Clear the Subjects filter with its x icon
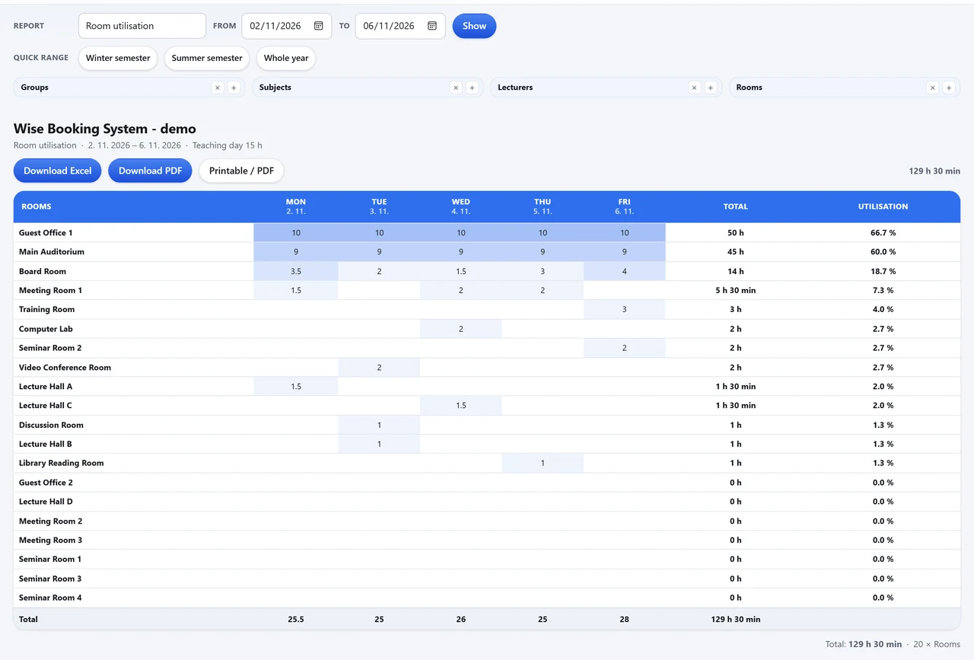Viewport: 974px width, 660px height. [x=456, y=88]
